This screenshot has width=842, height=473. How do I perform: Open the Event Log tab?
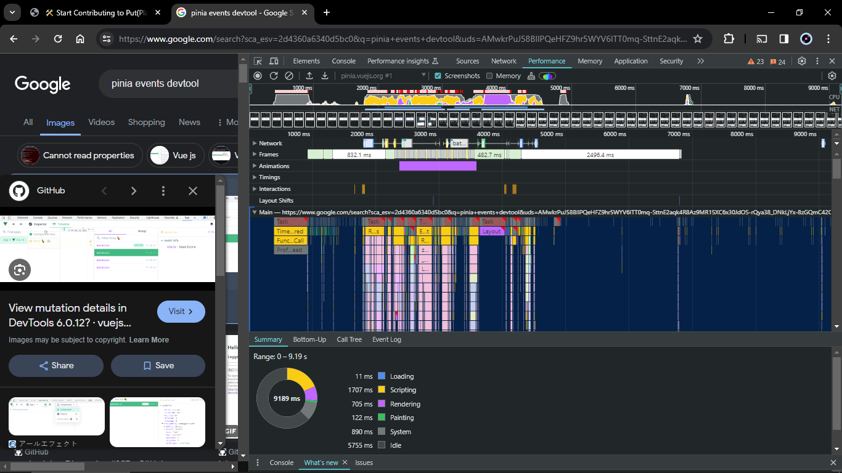point(386,339)
